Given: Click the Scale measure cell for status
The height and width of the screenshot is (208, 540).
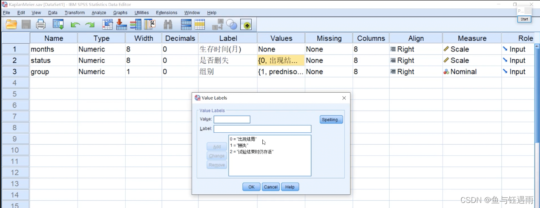Looking at the screenshot, I should 472,60.
